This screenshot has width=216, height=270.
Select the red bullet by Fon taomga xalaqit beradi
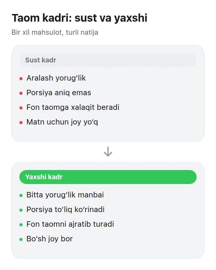point(21,108)
